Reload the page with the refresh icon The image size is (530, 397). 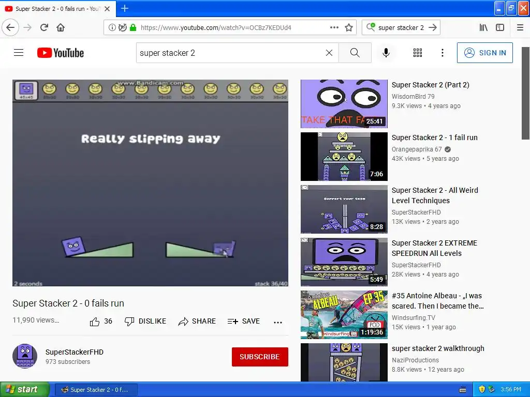[45, 27]
